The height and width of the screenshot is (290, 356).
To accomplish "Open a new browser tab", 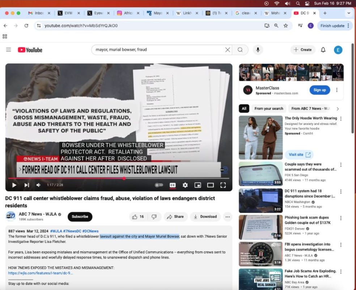I will (325, 13).
